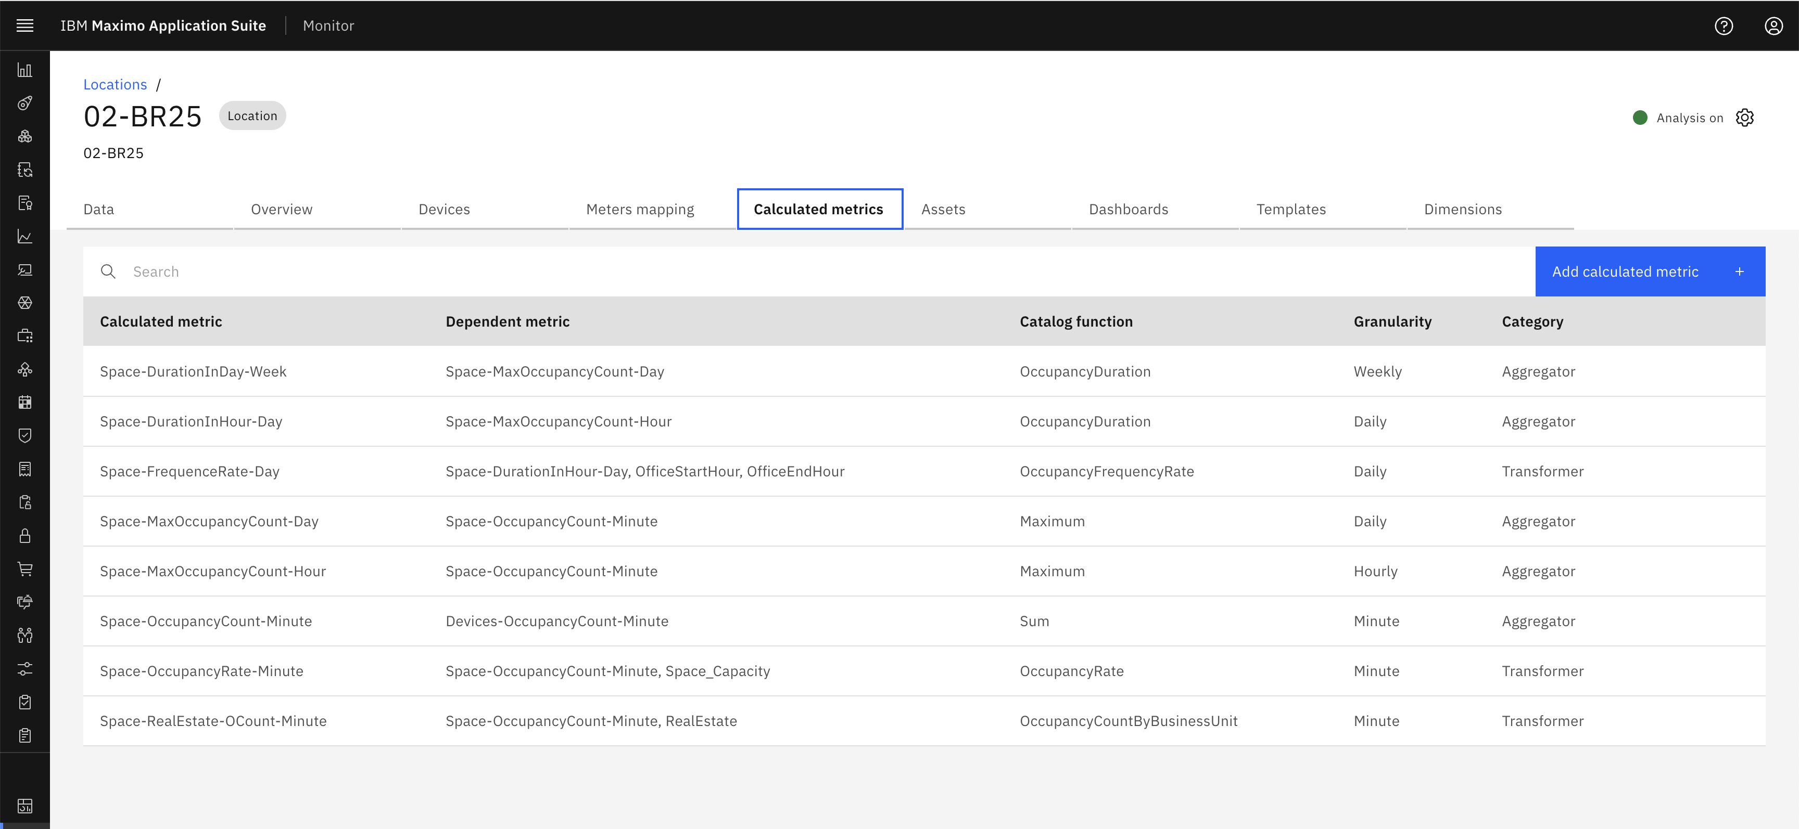Click the dashboard icon at sidebar bottom
The image size is (1799, 829).
[25, 806]
